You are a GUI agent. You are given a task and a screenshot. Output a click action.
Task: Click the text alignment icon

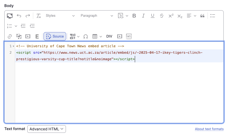click(189, 16)
